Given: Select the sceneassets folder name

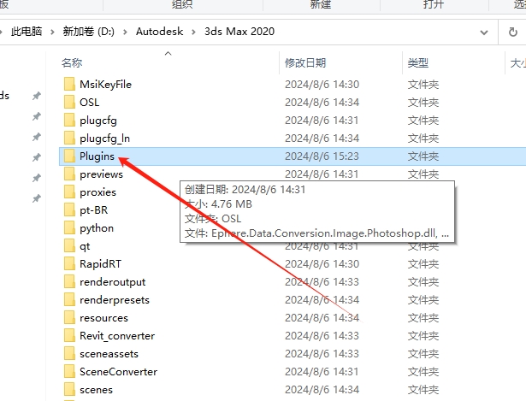Looking at the screenshot, I should tap(109, 354).
